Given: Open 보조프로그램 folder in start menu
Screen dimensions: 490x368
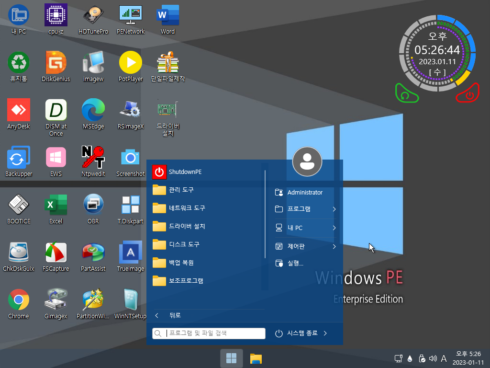Looking at the screenshot, I should pos(206,281).
